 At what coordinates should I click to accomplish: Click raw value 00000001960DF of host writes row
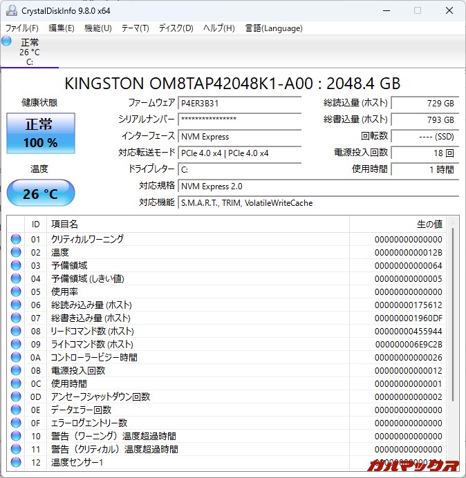pos(409,318)
